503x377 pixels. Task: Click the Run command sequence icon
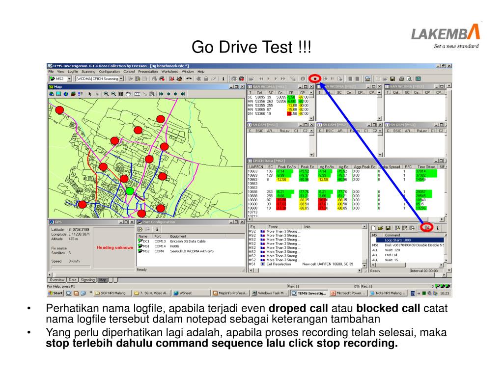pos(427,228)
